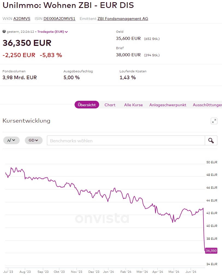This screenshot has width=222, height=275.
Task: Open the Ausschüttungen tab
Action: pyautogui.click(x=207, y=105)
